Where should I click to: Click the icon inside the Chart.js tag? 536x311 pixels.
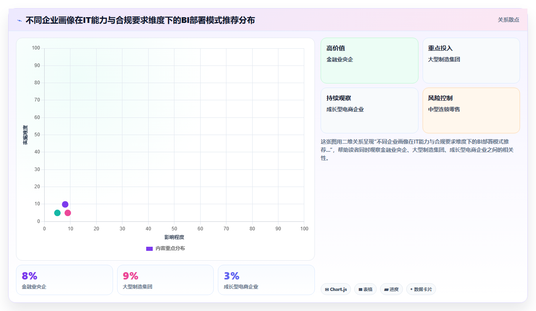(x=327, y=289)
